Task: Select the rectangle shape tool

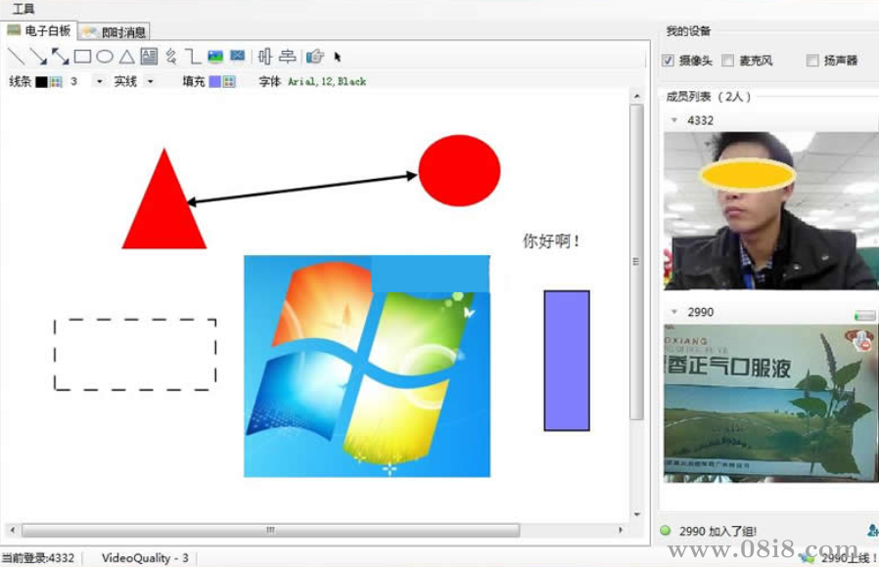Action: (82, 56)
